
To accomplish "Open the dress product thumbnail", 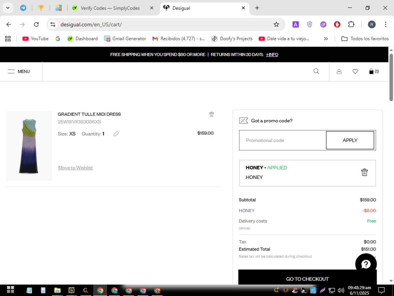I will coord(29,146).
